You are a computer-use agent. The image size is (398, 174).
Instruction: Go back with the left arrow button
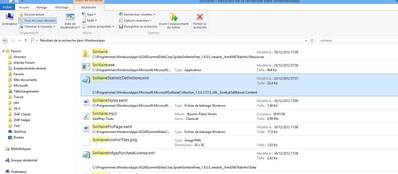click(5, 40)
